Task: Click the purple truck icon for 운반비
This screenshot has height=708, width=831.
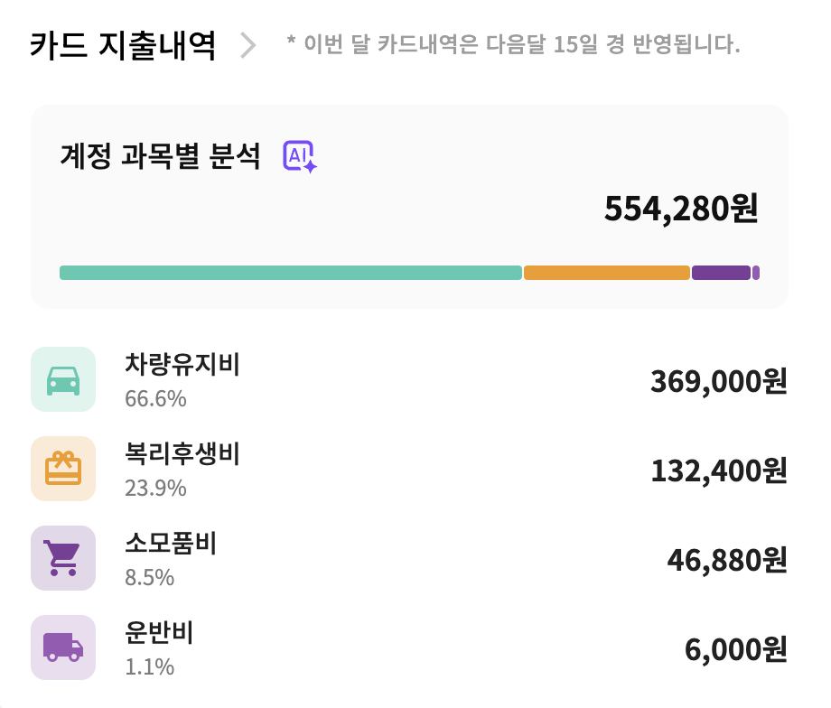Action: pos(63,647)
